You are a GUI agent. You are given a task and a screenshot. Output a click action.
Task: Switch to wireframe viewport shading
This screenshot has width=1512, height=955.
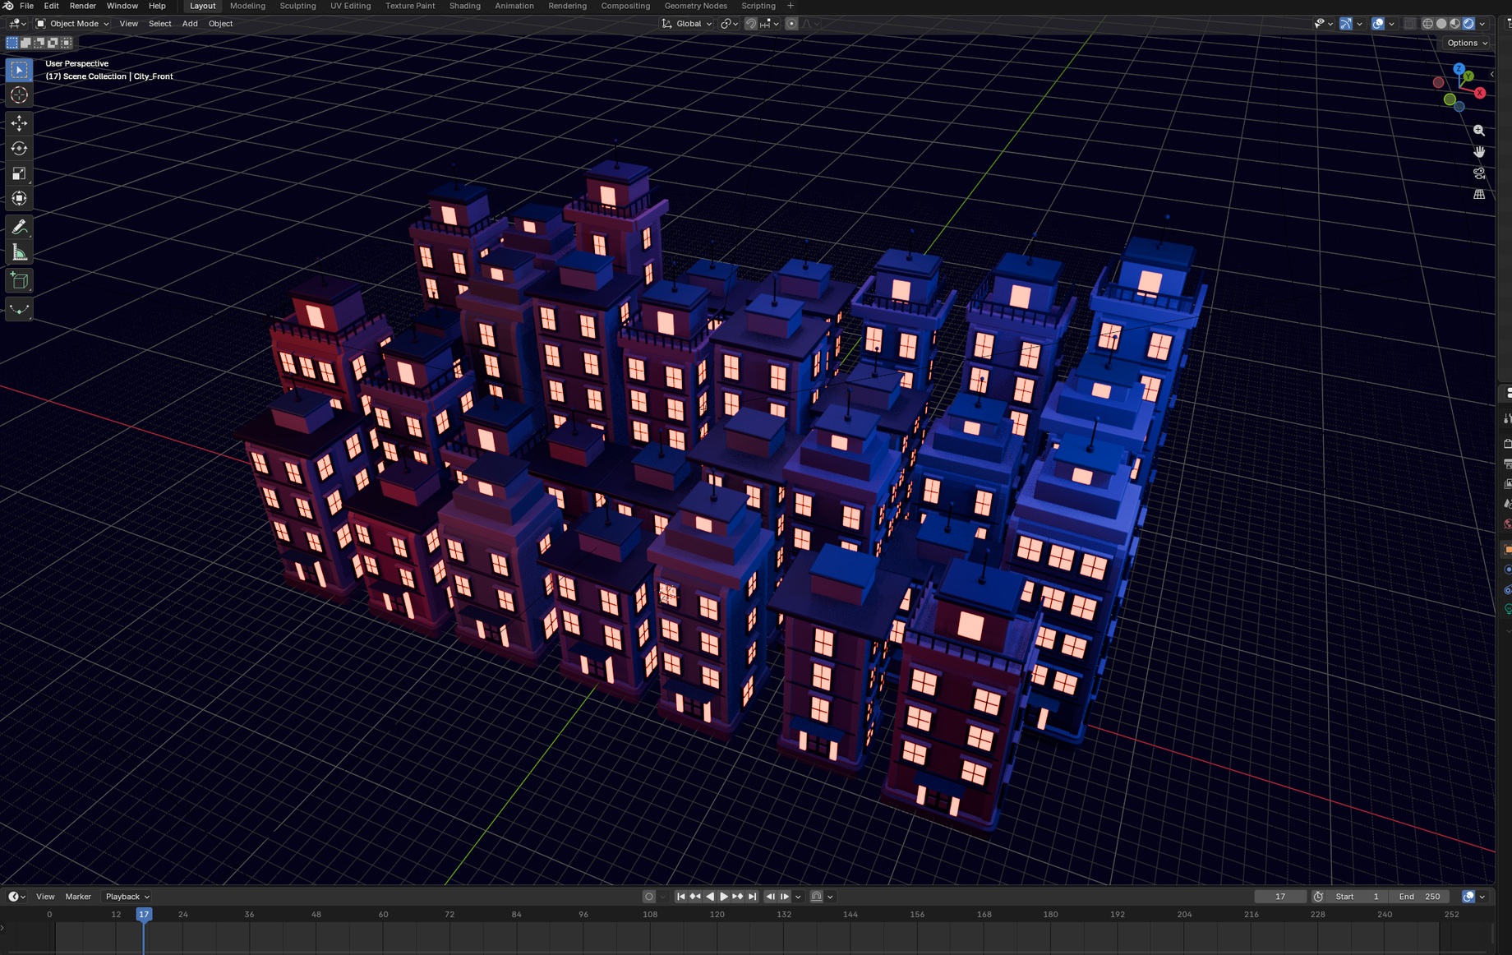(x=1427, y=24)
